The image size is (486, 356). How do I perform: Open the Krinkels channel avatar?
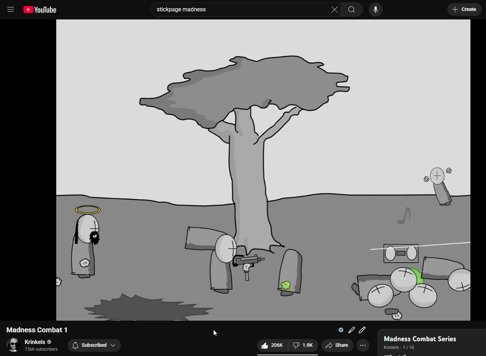tap(13, 345)
